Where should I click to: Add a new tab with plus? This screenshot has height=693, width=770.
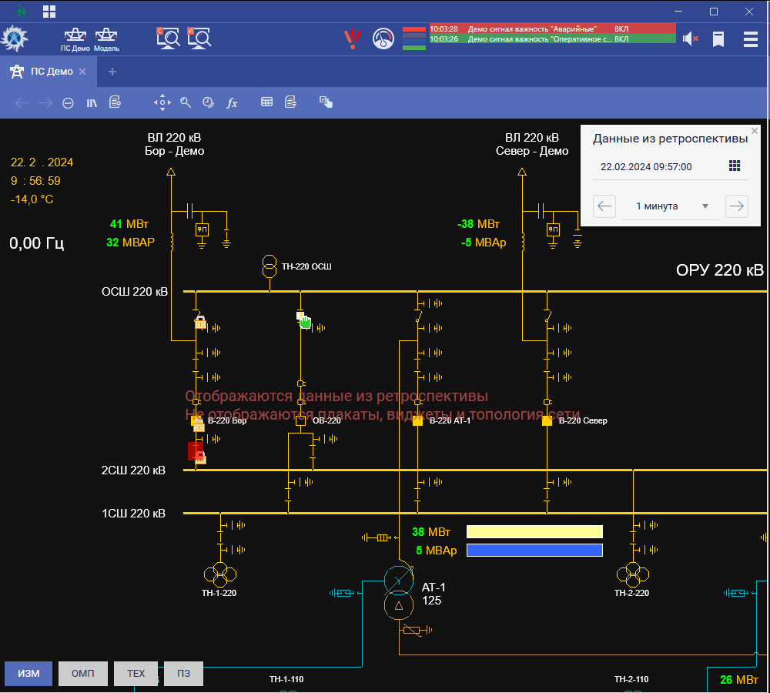click(x=112, y=72)
